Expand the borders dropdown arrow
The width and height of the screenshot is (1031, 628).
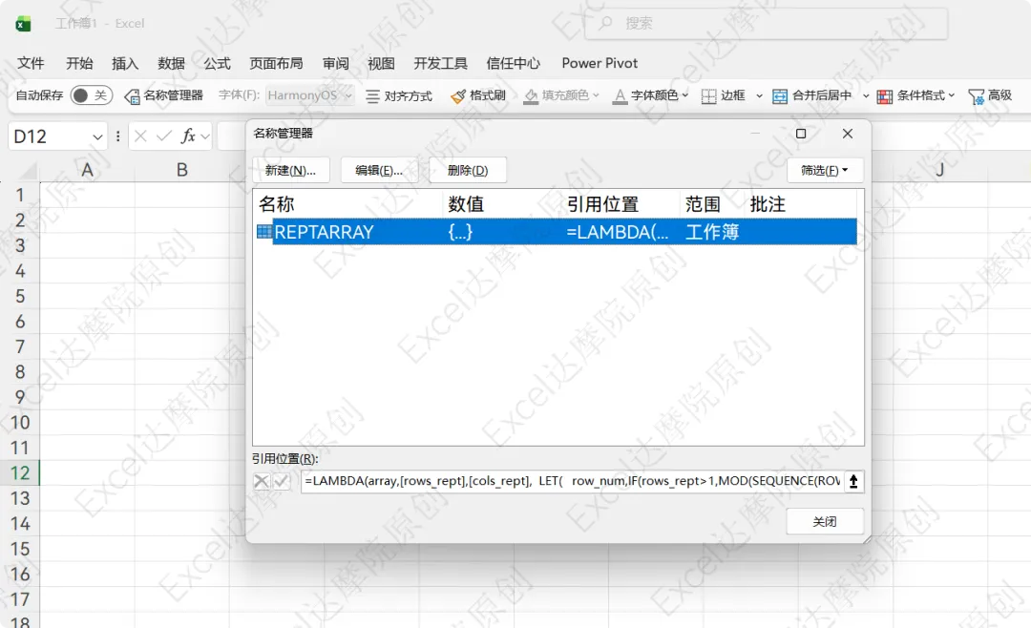tap(760, 96)
